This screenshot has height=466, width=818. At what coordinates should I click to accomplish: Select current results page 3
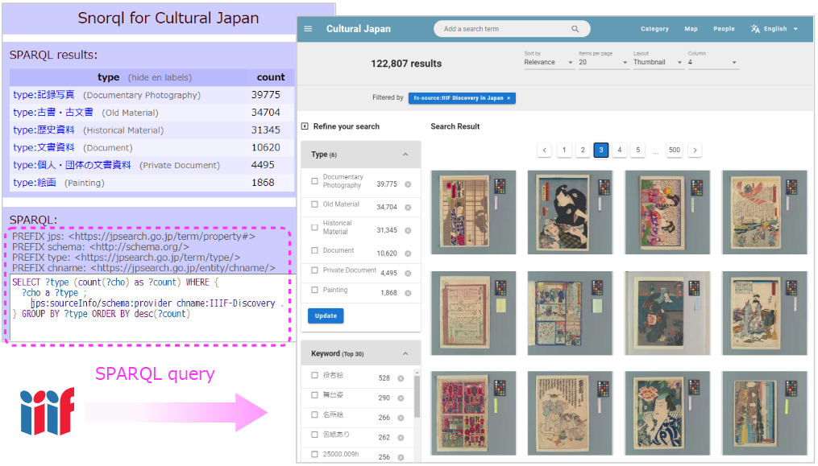601,151
